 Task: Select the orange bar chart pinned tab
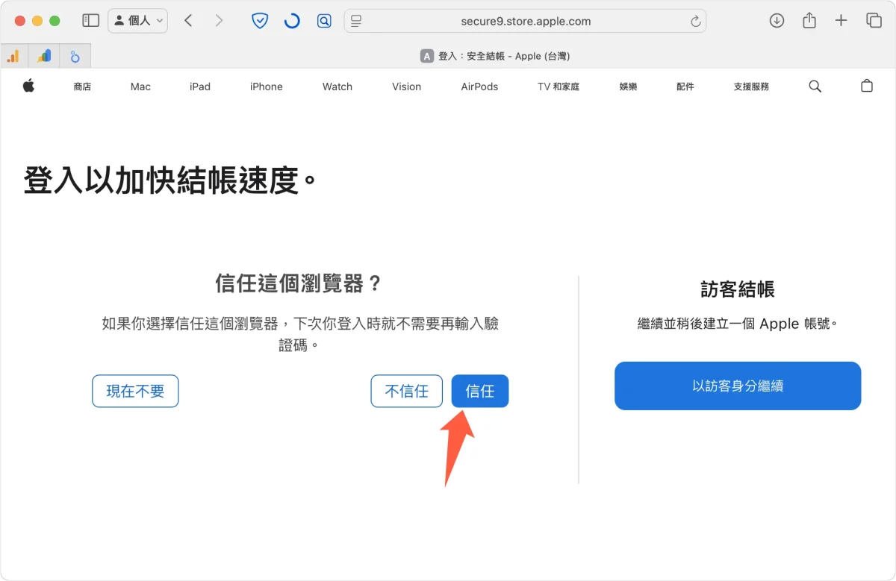(13, 56)
